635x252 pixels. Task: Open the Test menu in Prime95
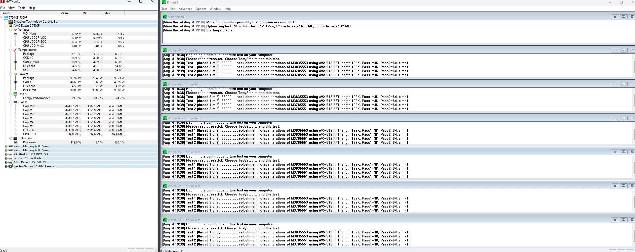point(164,9)
